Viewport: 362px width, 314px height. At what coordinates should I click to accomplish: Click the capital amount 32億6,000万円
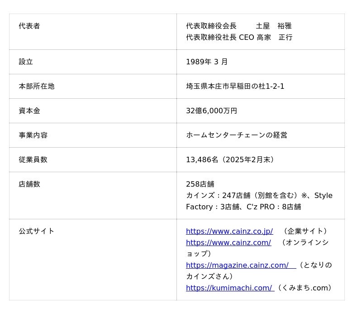211,111
